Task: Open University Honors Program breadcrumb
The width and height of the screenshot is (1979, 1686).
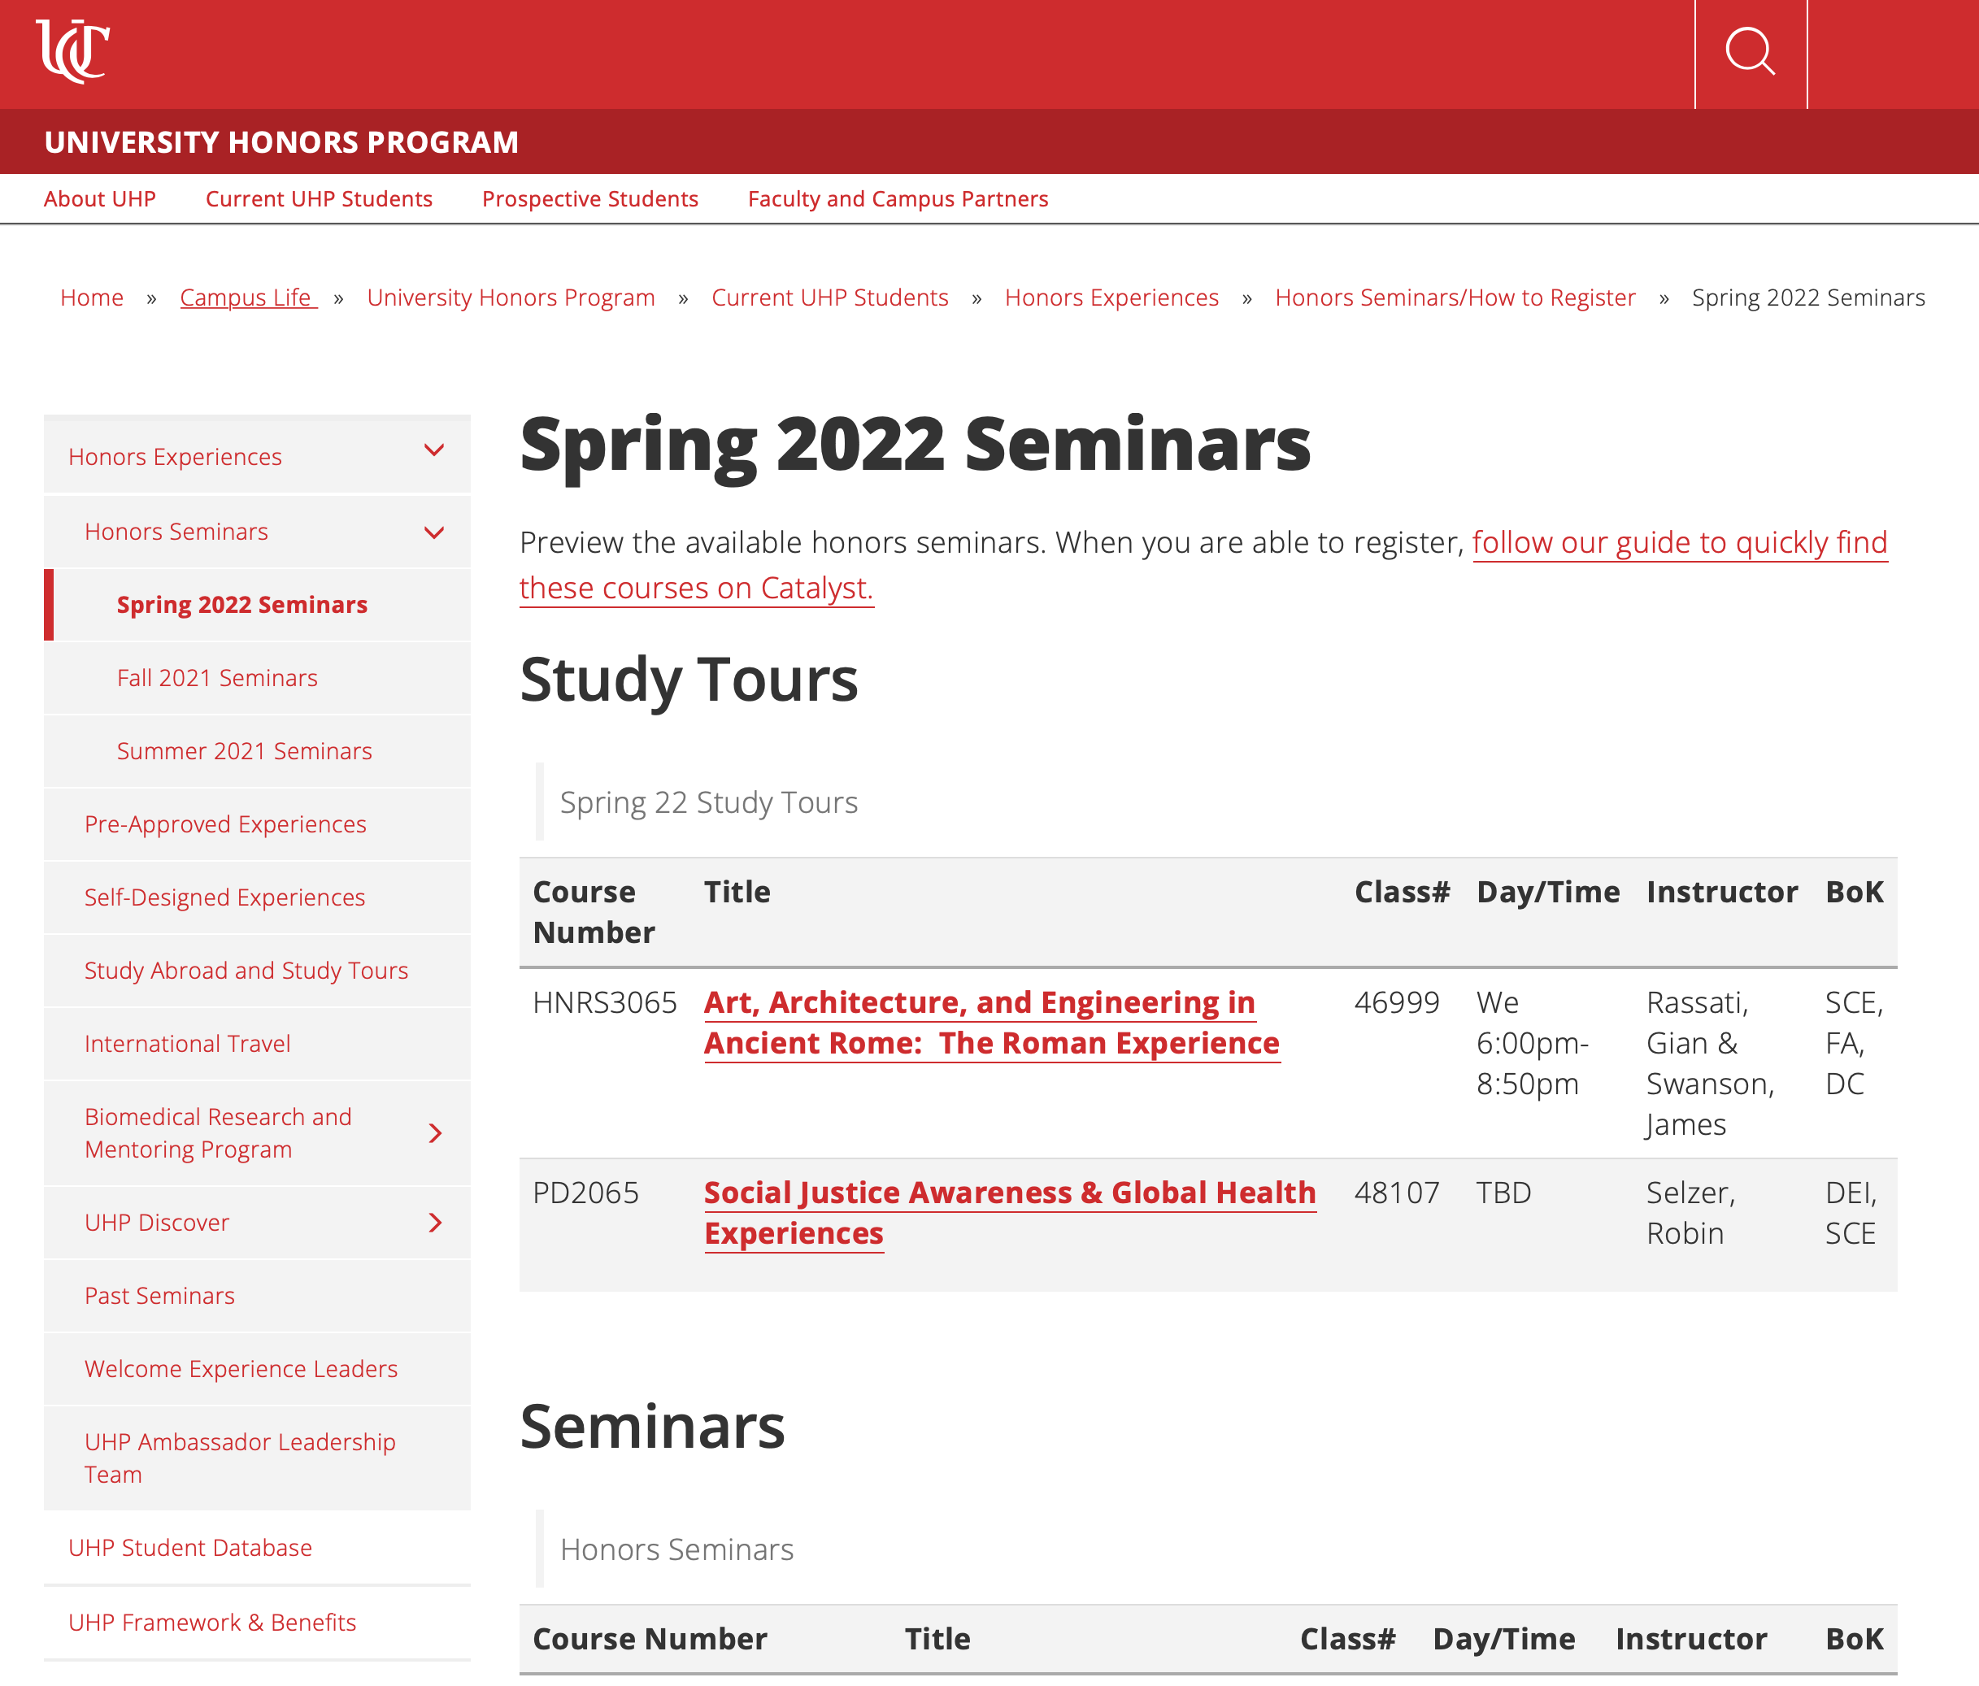Action: (x=511, y=298)
